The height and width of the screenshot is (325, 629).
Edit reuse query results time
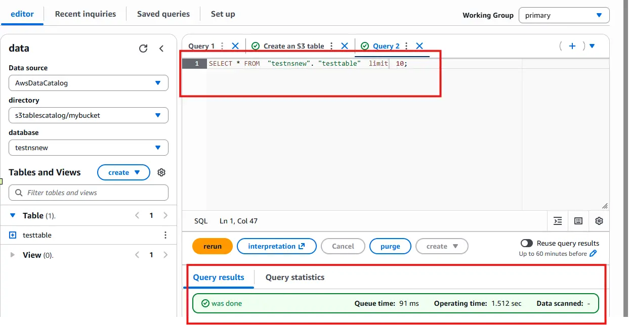click(x=593, y=254)
